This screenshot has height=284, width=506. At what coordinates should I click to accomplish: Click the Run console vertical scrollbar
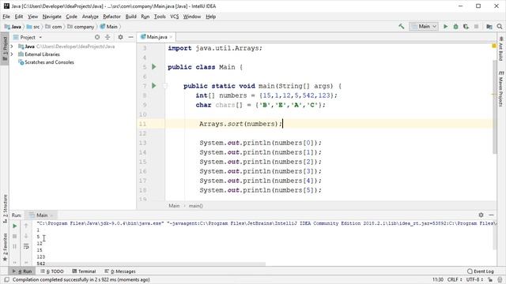point(494,235)
